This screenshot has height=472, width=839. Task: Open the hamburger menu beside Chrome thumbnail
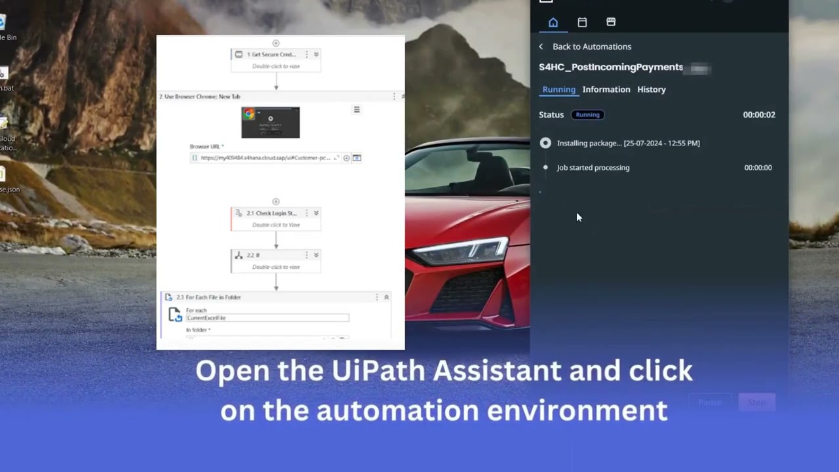[x=357, y=109]
